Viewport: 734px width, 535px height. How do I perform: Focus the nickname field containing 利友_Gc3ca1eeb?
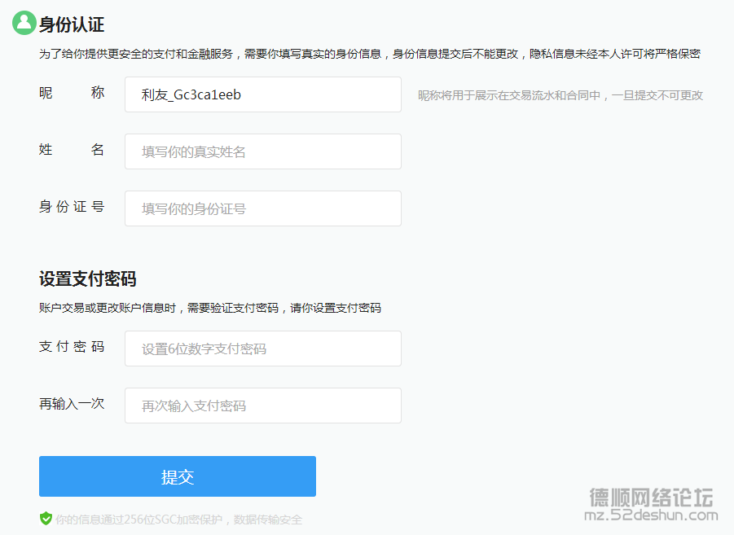point(262,94)
